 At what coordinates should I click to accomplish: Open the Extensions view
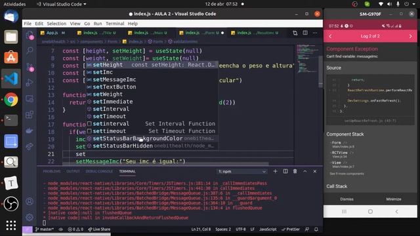tap(30, 115)
